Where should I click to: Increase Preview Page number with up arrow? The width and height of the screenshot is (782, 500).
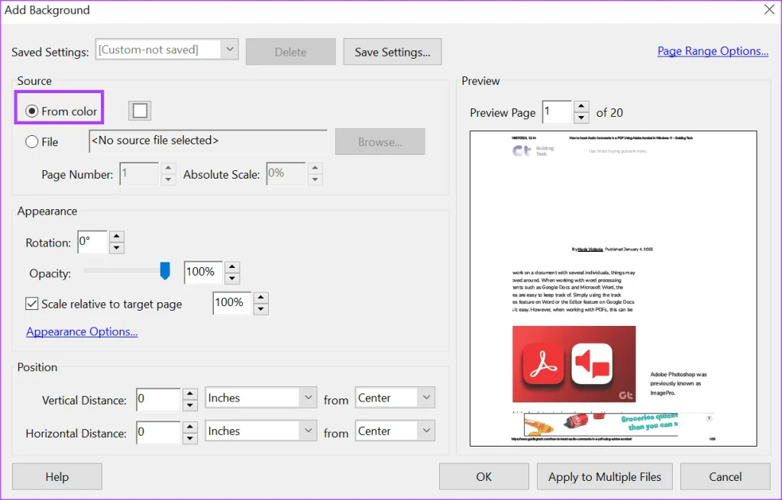pyautogui.click(x=581, y=107)
